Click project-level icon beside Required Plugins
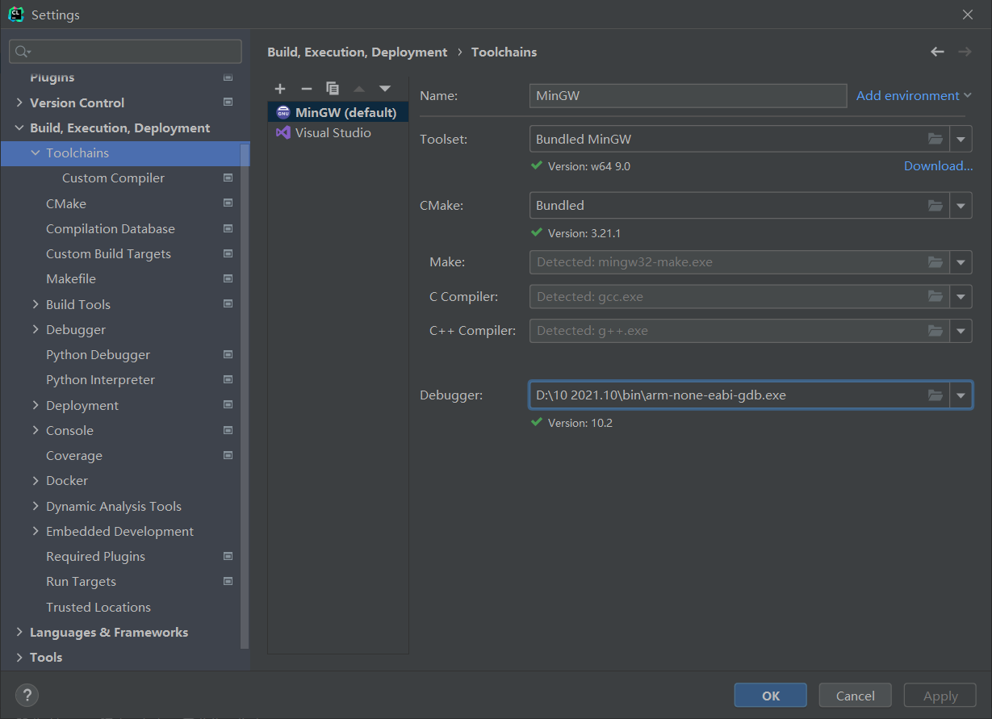 (x=228, y=556)
